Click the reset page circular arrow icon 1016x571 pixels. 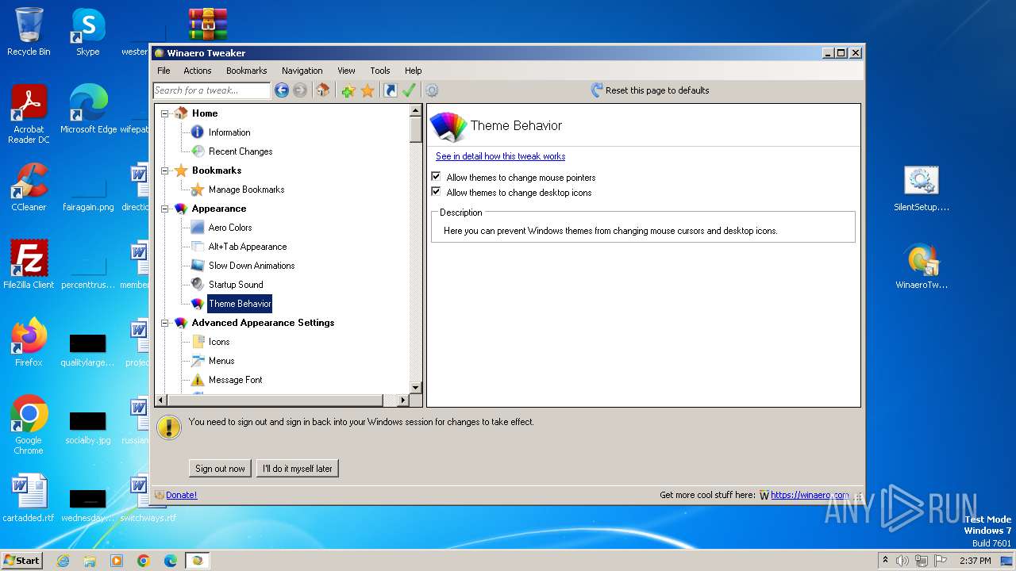(x=597, y=90)
